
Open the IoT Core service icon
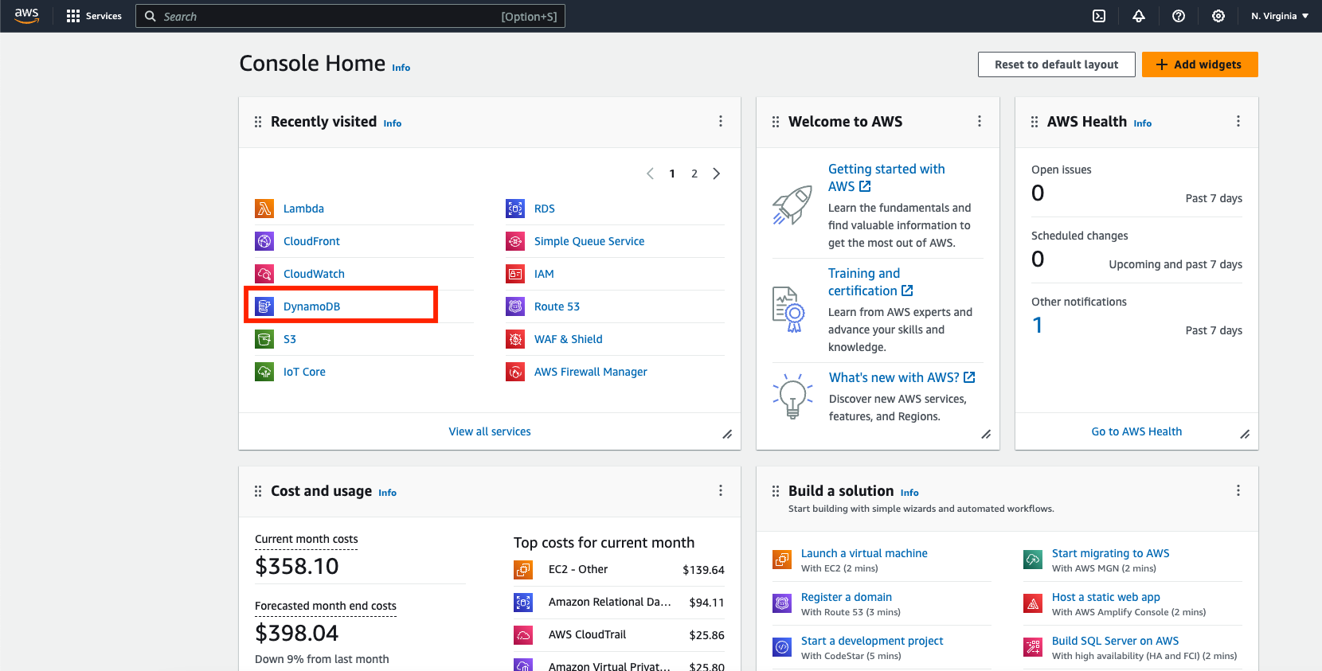[264, 372]
